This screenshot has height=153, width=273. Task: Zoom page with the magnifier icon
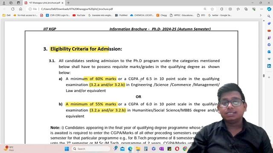(x=205, y=9)
